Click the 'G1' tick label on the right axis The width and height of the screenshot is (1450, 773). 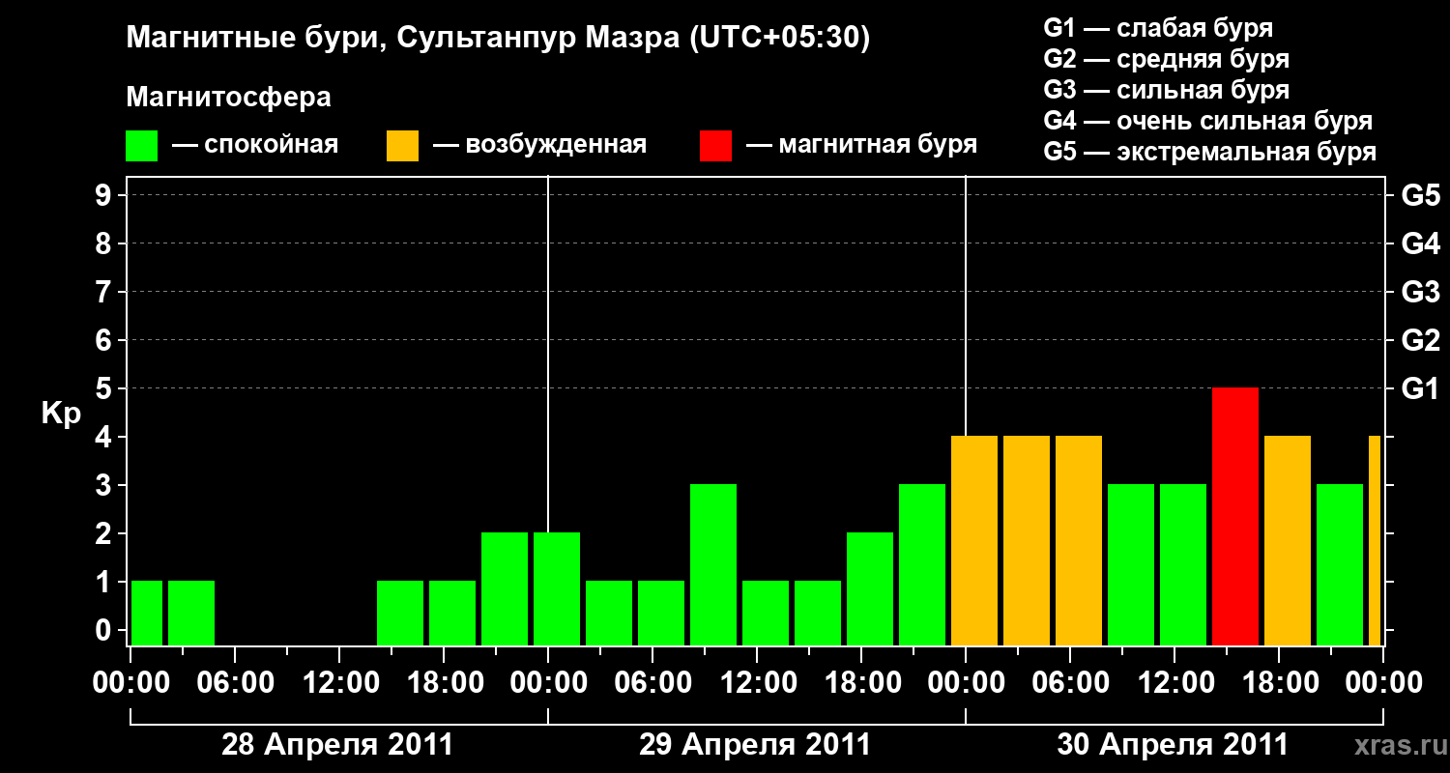pos(1421,388)
